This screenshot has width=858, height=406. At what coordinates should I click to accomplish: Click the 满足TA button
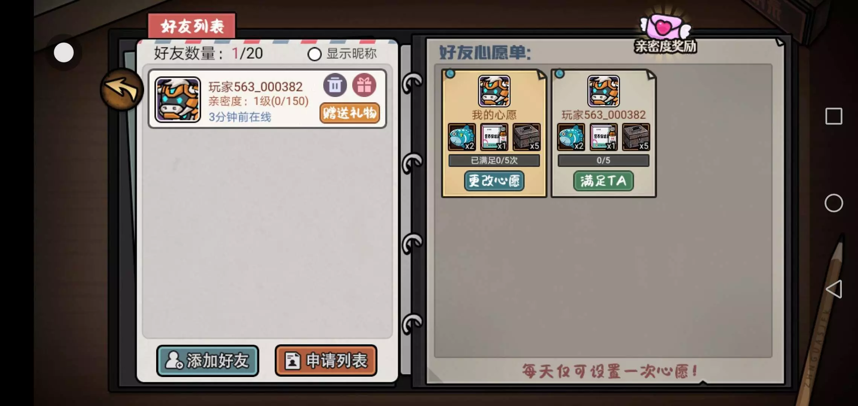(603, 181)
